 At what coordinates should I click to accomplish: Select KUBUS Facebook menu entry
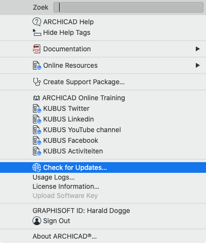[x=103, y=140]
